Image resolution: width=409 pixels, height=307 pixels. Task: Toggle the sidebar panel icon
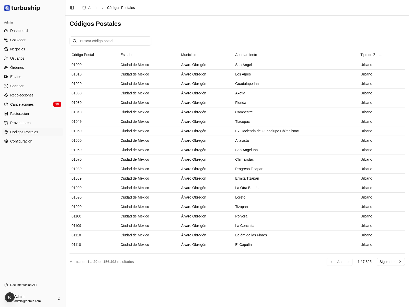click(72, 8)
